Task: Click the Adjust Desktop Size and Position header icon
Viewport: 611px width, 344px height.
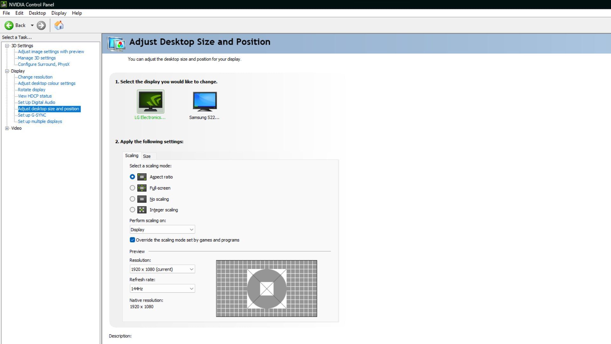Action: pos(116,44)
